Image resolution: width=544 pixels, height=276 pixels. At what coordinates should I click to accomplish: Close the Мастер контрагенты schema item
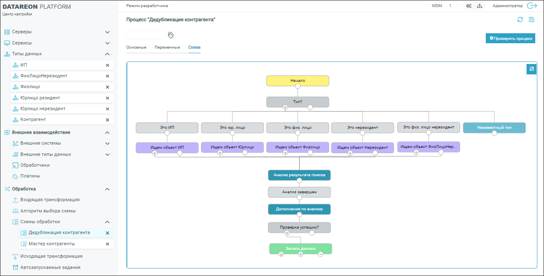pyautogui.click(x=107, y=244)
